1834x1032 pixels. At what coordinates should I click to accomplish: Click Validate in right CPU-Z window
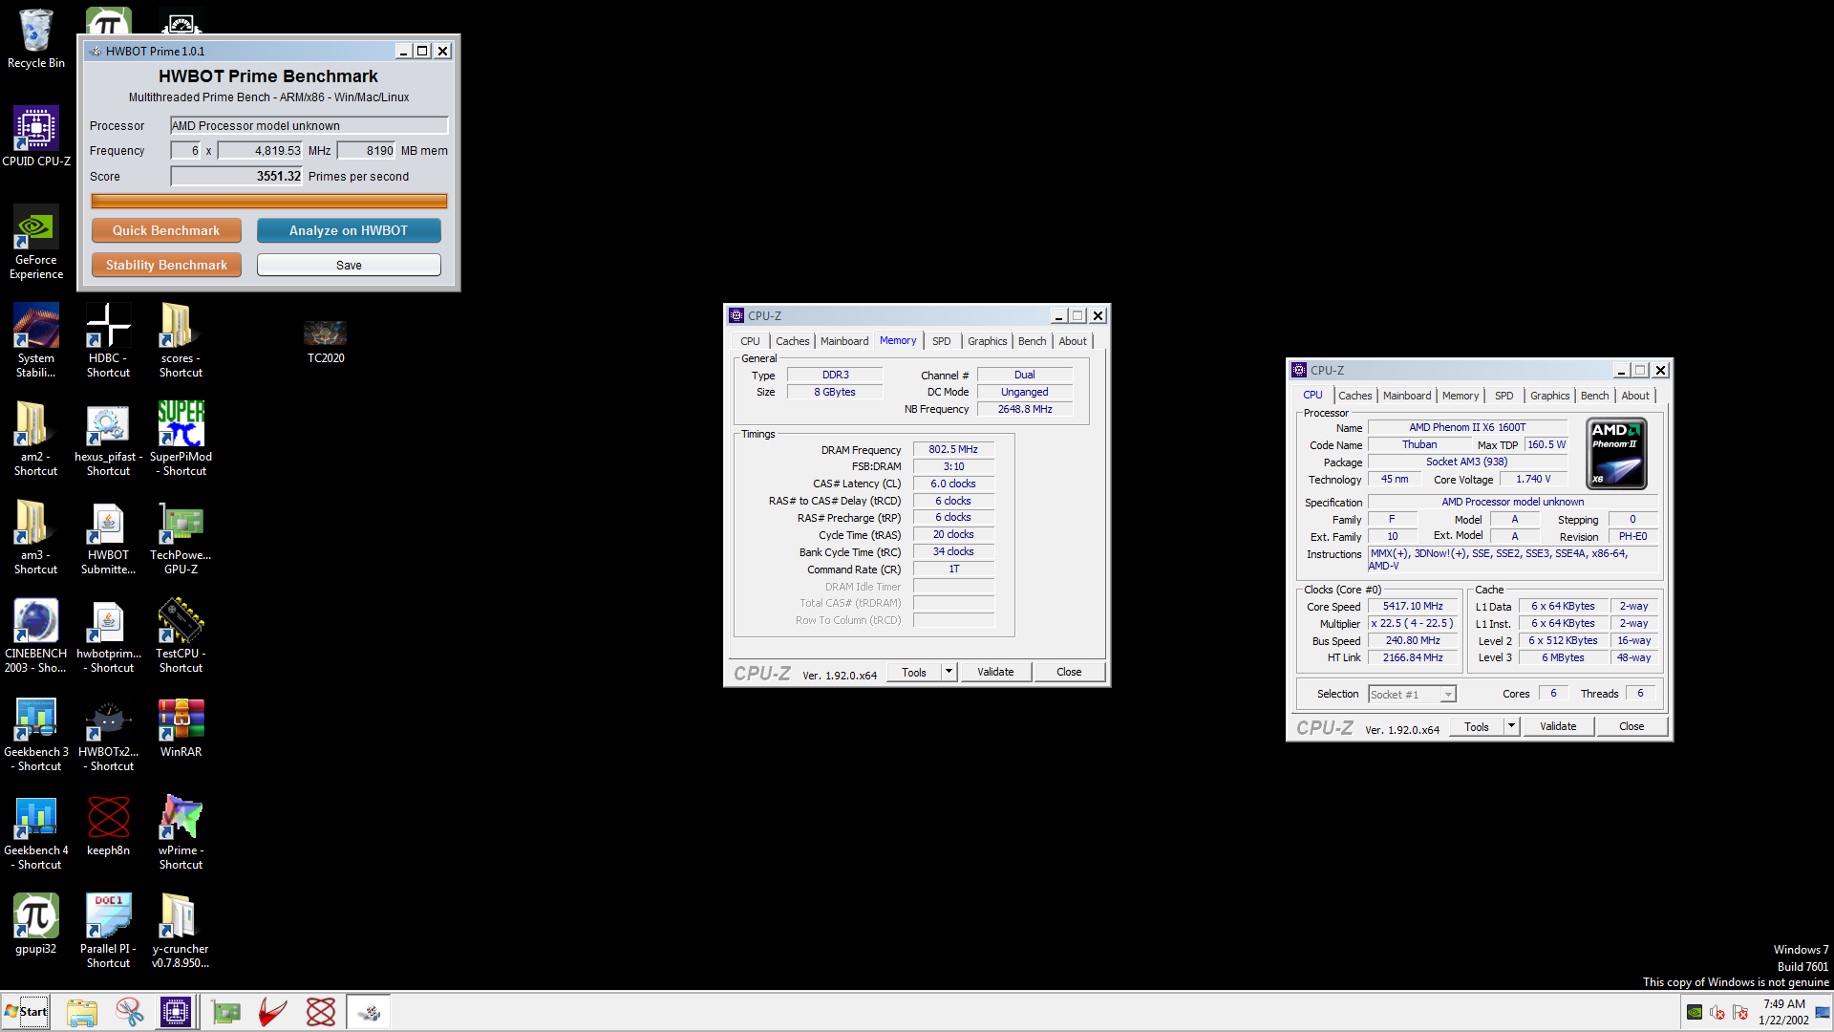pyautogui.click(x=1558, y=726)
